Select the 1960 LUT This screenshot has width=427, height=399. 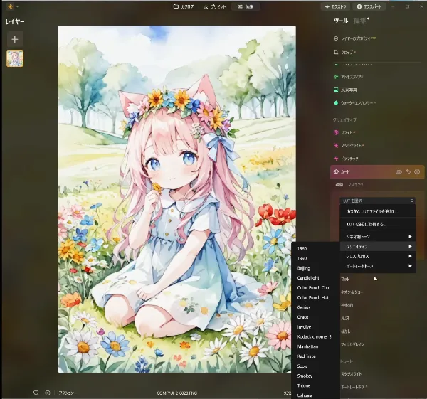[315, 248]
